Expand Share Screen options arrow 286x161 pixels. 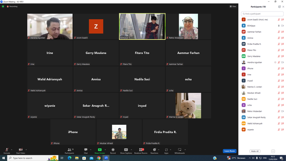click(105, 150)
